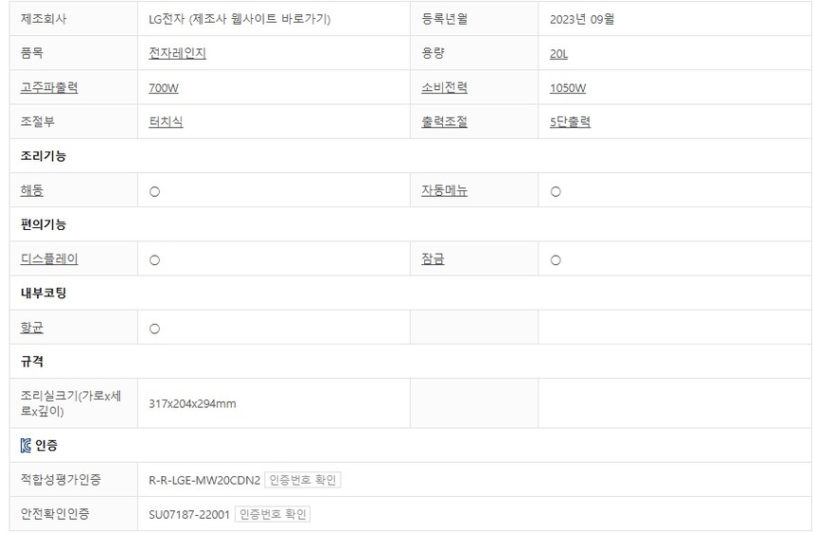Click the 700W output value link
The image size is (814, 533).
pyautogui.click(x=164, y=88)
